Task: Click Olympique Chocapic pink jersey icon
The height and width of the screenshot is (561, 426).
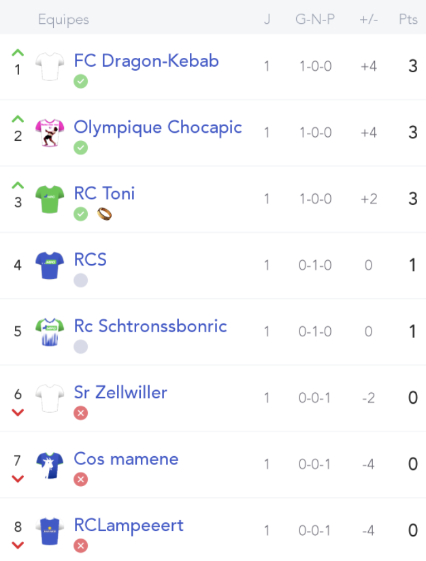Action: (50, 133)
